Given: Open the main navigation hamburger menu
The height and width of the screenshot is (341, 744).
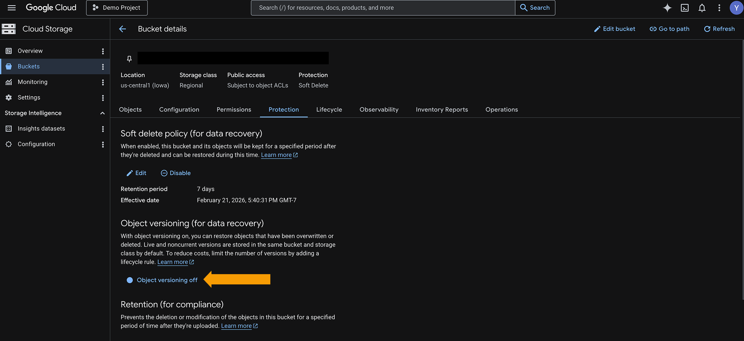Looking at the screenshot, I should pos(12,8).
